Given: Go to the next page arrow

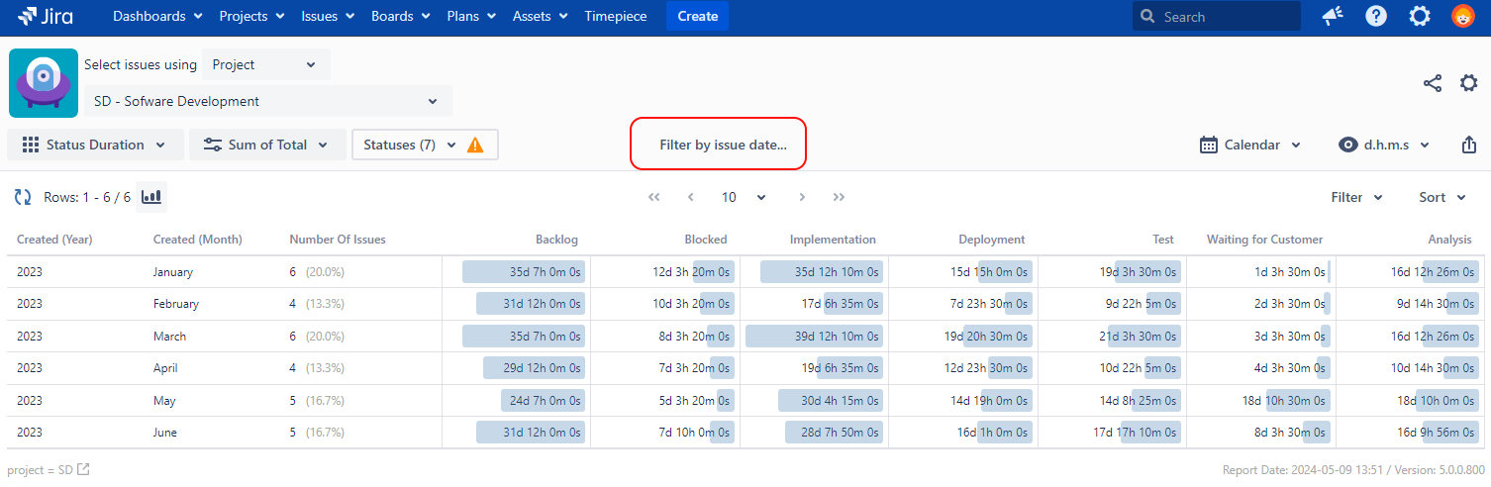Looking at the screenshot, I should 802,197.
